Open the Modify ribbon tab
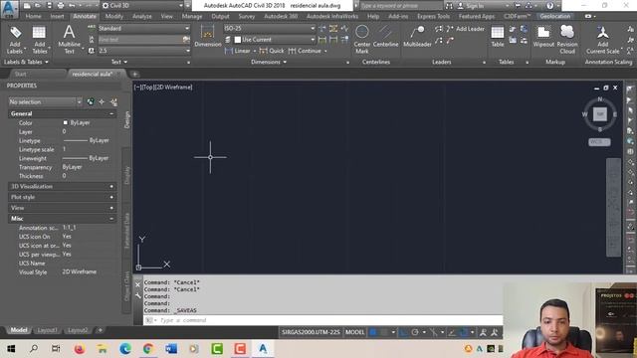637x358 pixels. tap(114, 16)
